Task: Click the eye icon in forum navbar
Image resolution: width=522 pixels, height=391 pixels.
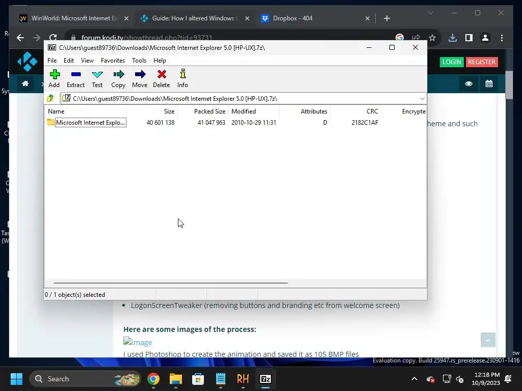Action: tap(469, 83)
